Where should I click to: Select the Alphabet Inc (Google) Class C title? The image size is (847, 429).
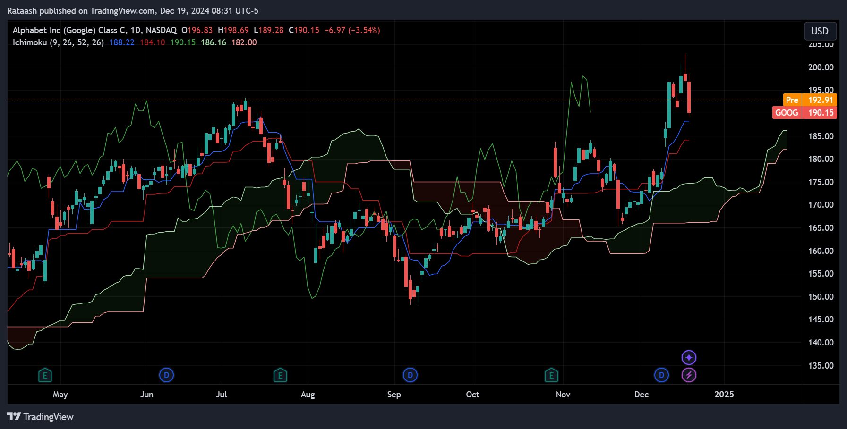pos(70,30)
